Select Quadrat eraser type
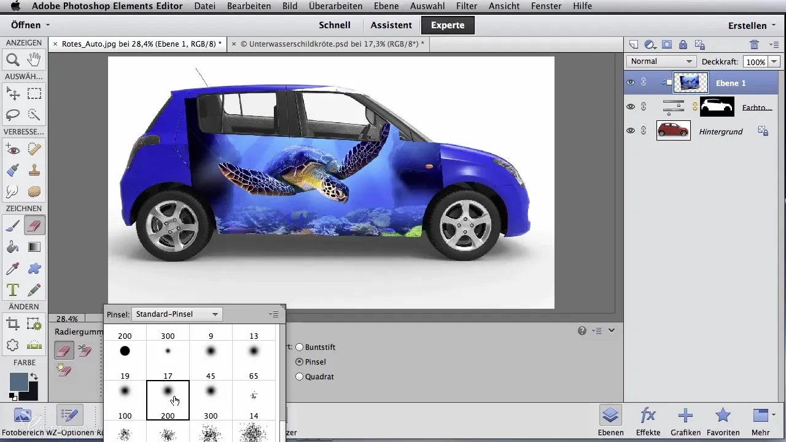 [300, 377]
